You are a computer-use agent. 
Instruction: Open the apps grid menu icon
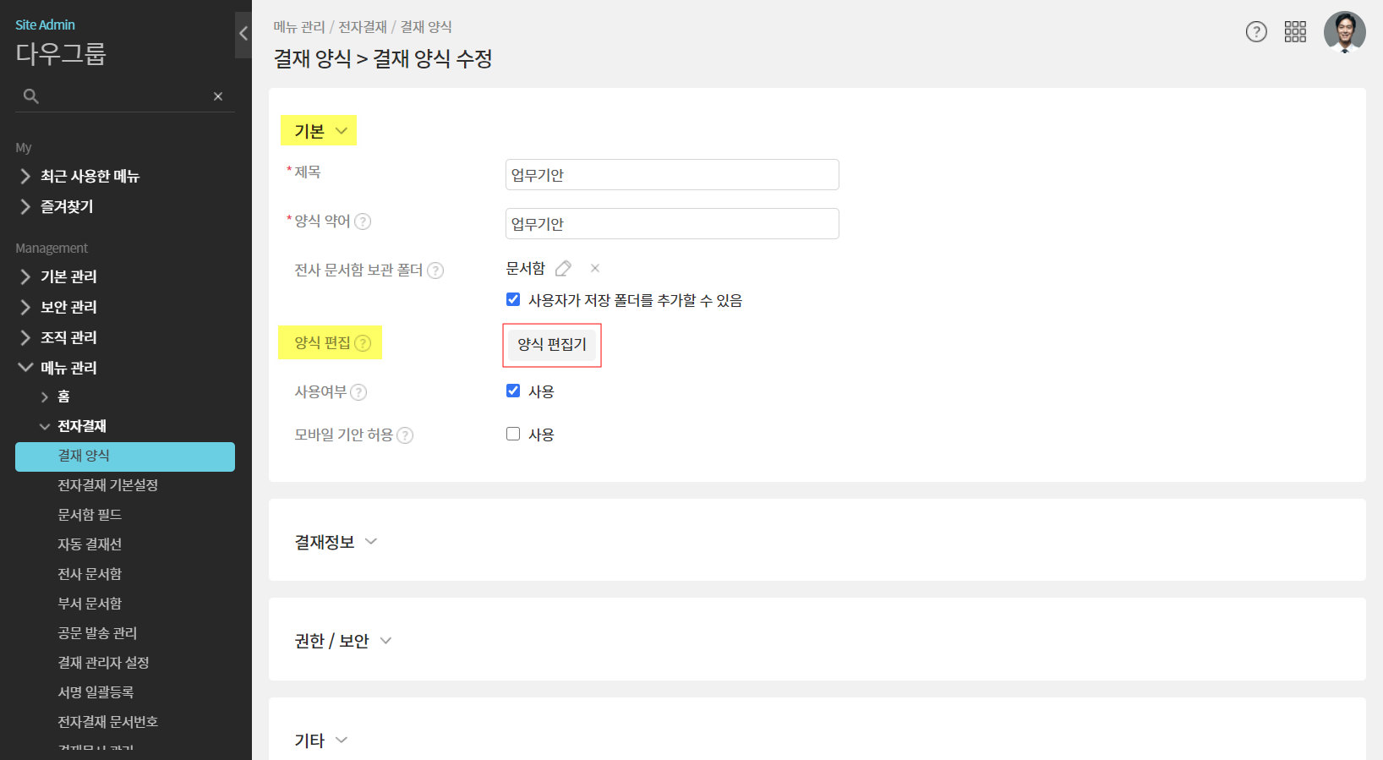coord(1295,32)
